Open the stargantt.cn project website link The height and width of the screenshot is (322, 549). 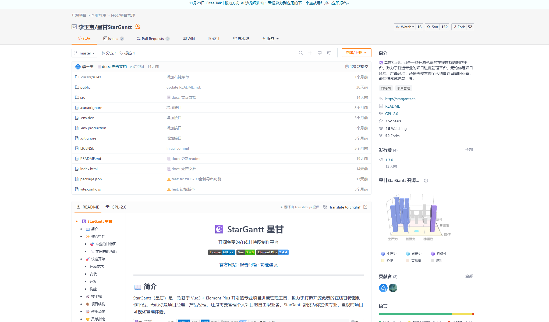(x=400, y=99)
